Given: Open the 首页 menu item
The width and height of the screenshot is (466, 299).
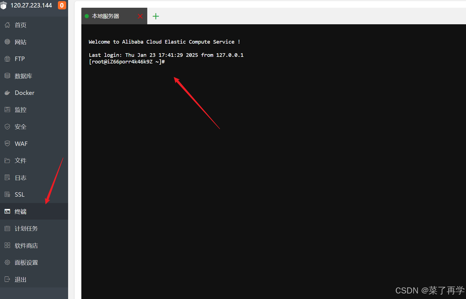Looking at the screenshot, I should 34,25.
